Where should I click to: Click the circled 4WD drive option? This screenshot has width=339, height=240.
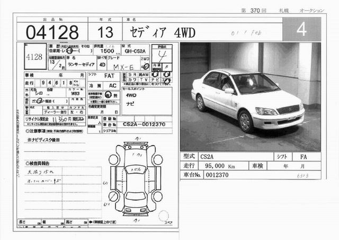(146, 66)
